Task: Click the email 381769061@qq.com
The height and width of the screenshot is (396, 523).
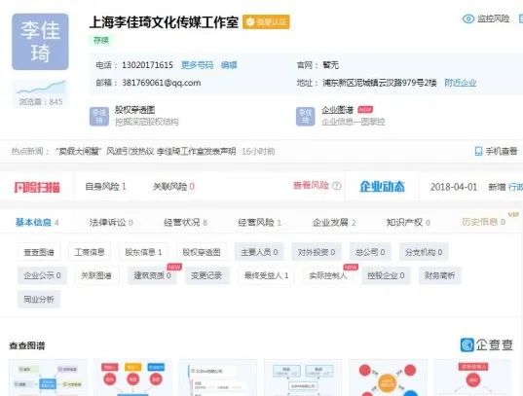Action: tap(162, 83)
